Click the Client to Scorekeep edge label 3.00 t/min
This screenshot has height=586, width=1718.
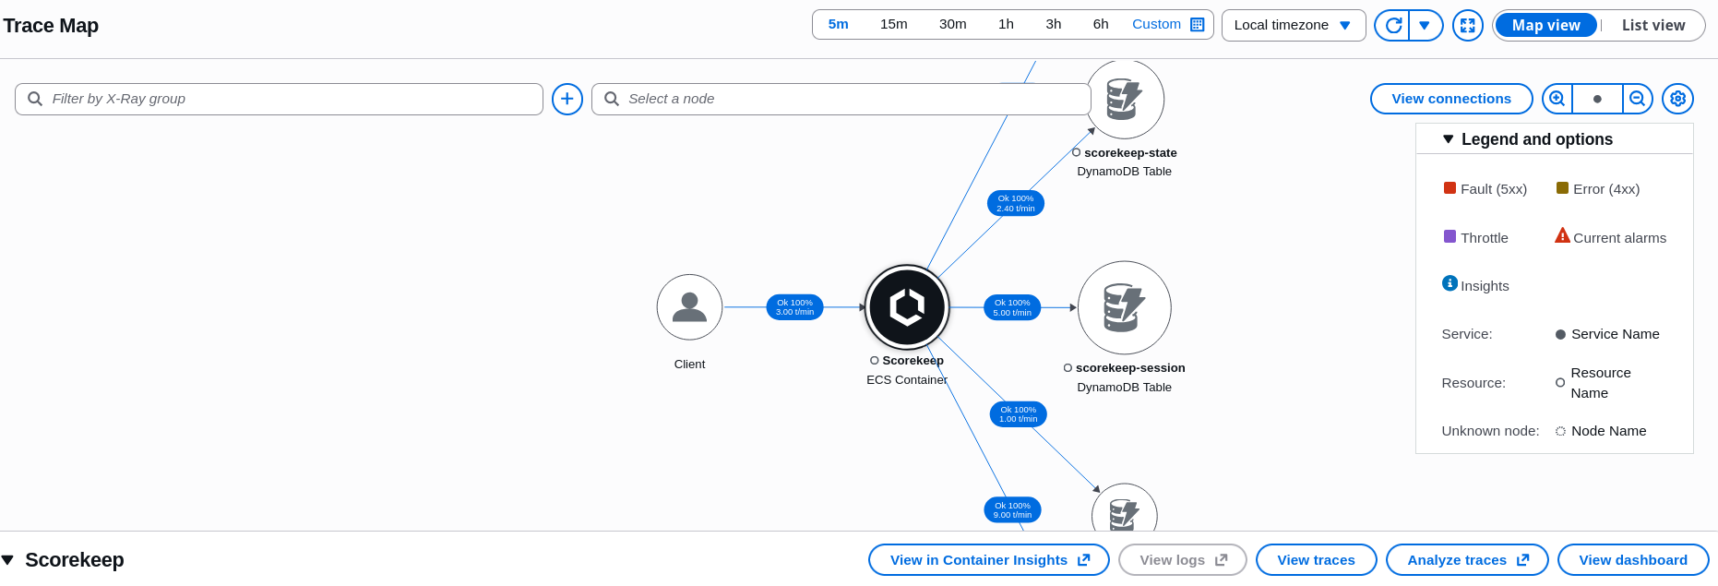pos(794,307)
